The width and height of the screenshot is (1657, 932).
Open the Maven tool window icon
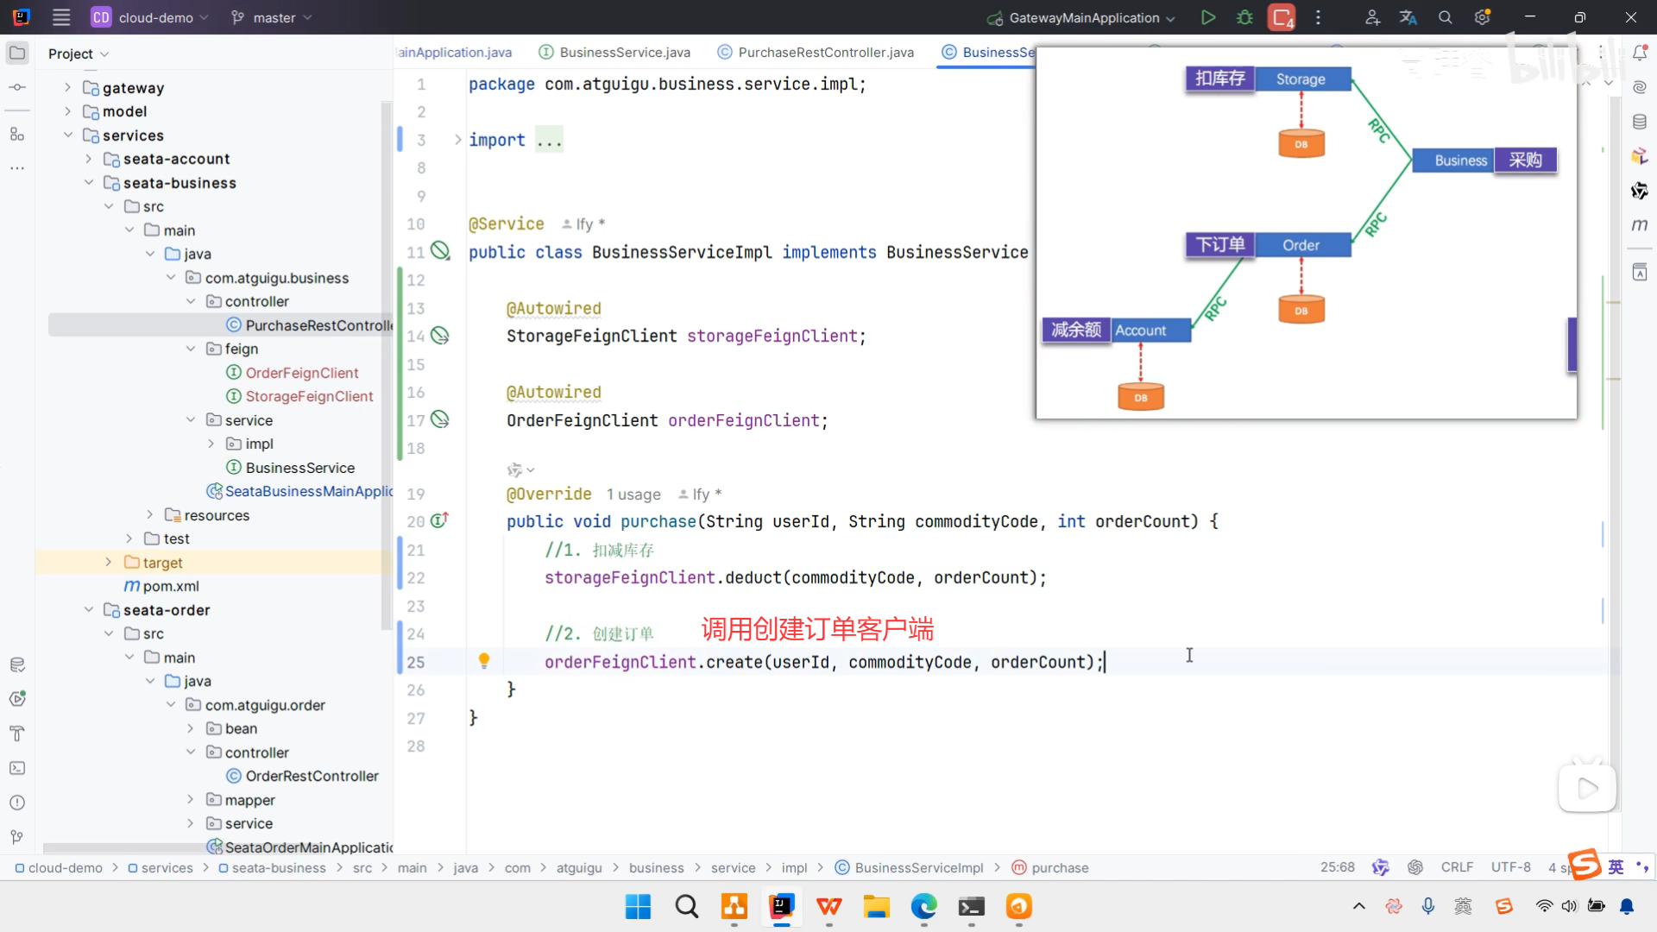pos(1640,225)
